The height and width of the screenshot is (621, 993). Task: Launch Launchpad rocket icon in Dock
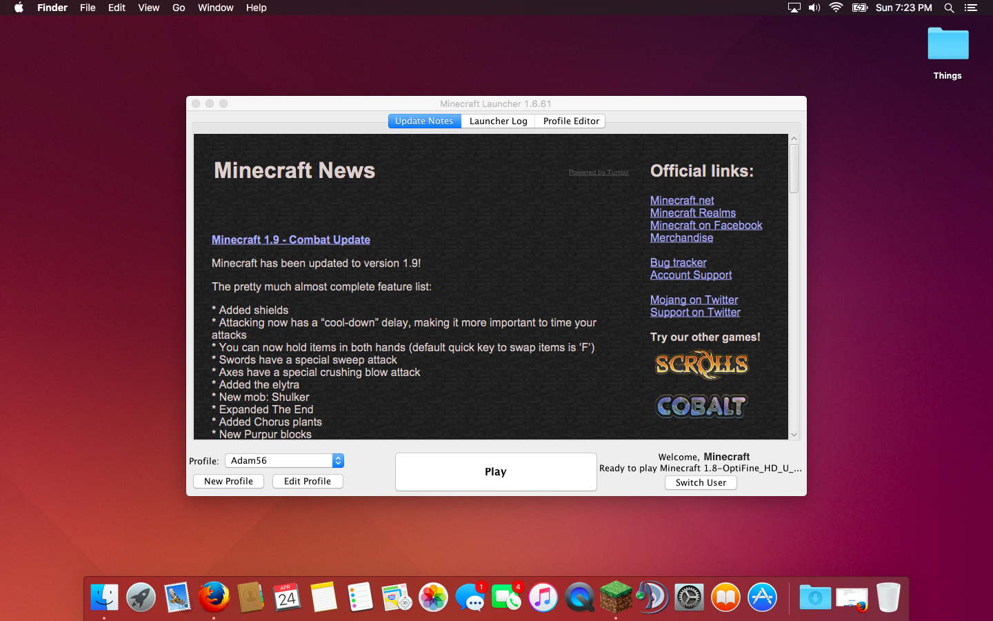[141, 598]
